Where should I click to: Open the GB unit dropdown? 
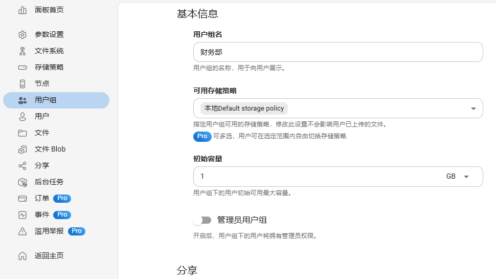pyautogui.click(x=458, y=177)
